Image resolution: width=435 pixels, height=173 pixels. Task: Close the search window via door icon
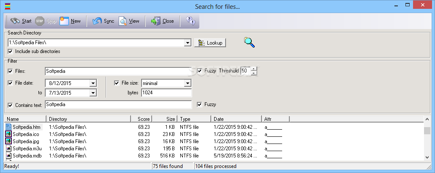[x=156, y=21]
